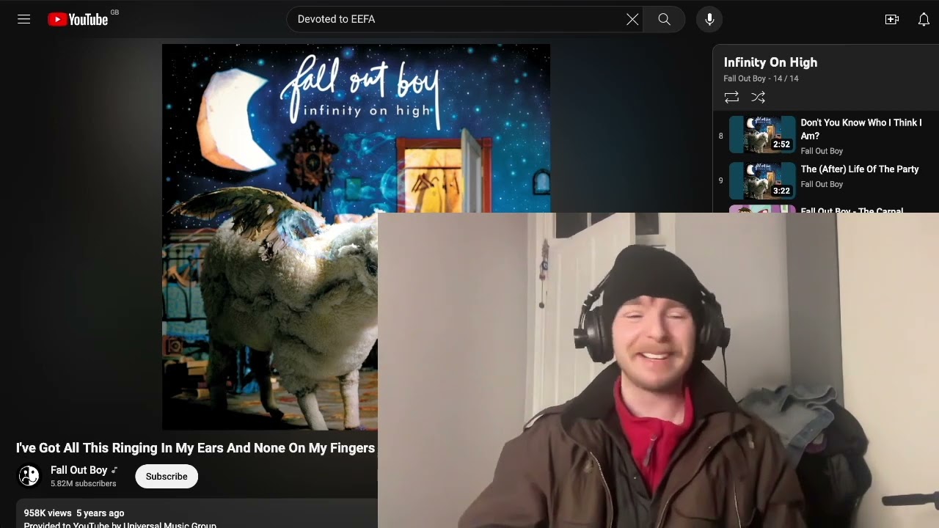This screenshot has width=939, height=528.
Task: Click 'Fall Out Boy - 14 / 14' playlist subtitle
Action: tap(761, 78)
